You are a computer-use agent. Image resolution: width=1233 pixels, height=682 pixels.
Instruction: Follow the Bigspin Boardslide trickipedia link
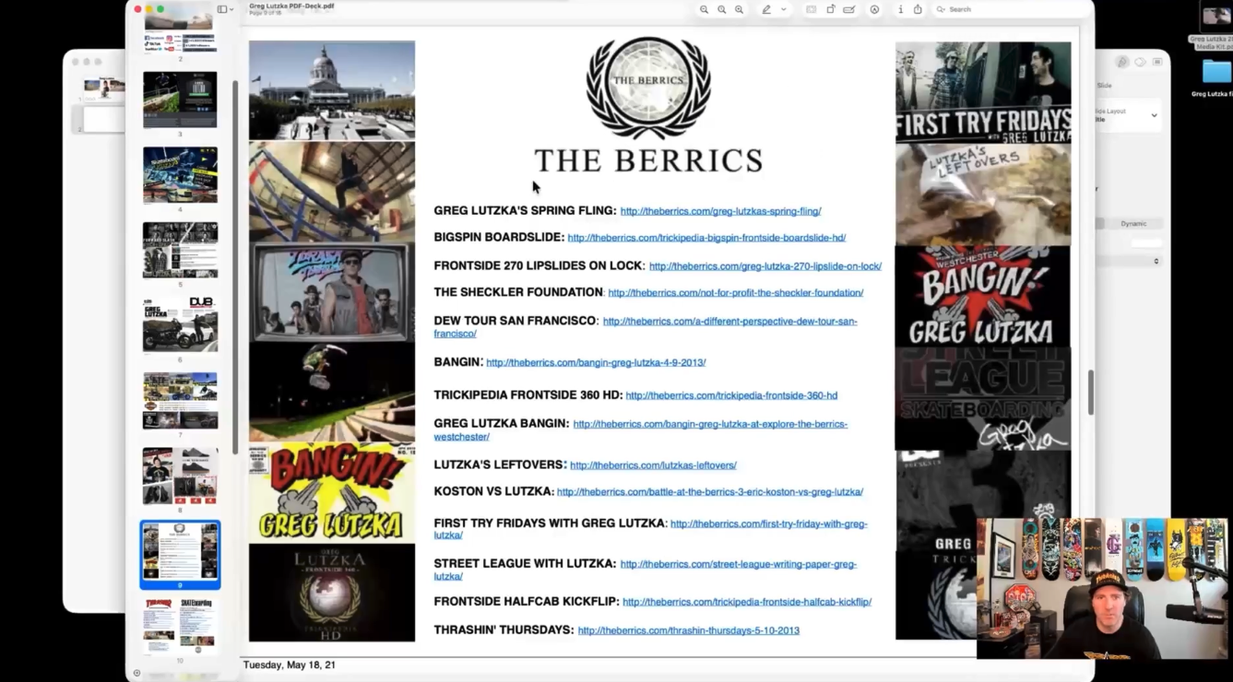(706, 238)
